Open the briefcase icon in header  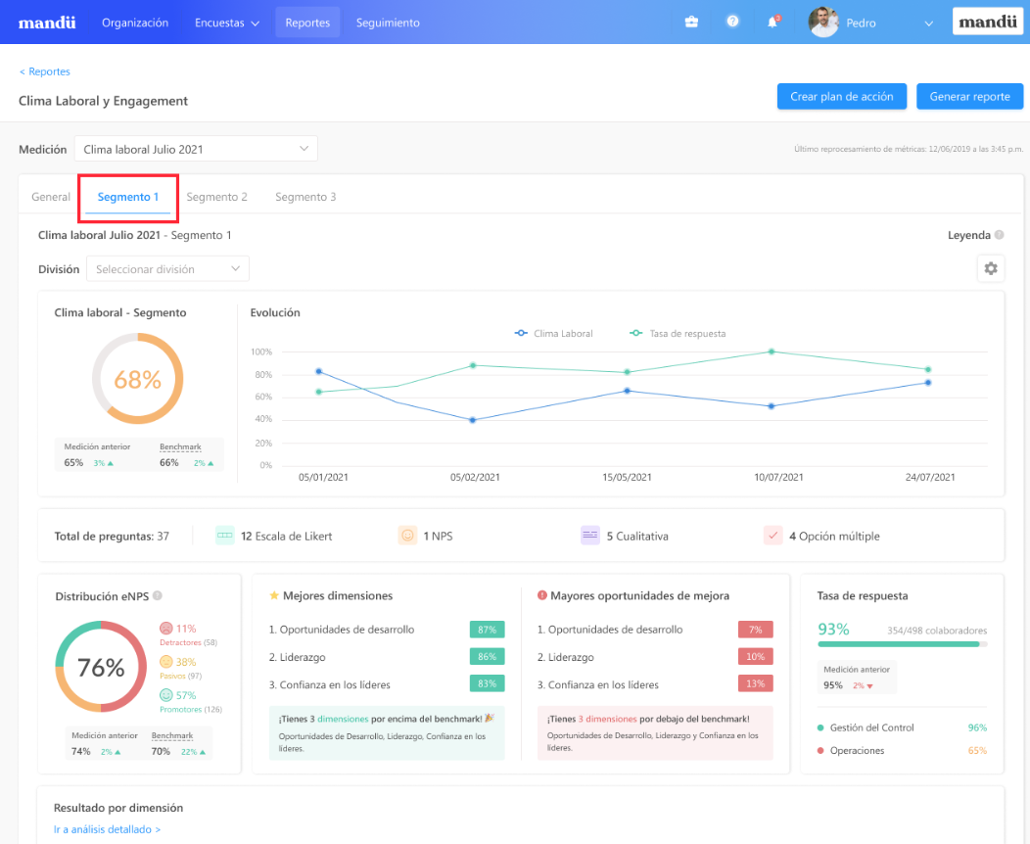point(691,22)
